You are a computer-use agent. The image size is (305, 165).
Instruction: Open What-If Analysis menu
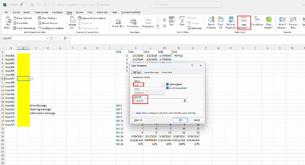[x=282, y=23]
